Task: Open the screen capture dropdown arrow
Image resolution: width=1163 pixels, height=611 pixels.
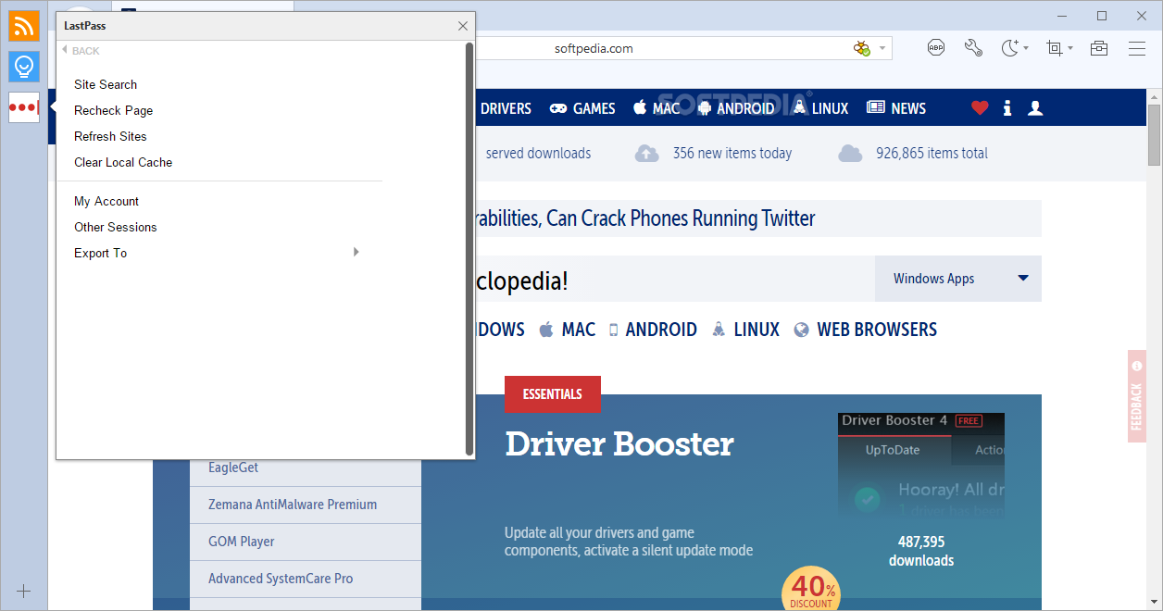Action: 1070,48
